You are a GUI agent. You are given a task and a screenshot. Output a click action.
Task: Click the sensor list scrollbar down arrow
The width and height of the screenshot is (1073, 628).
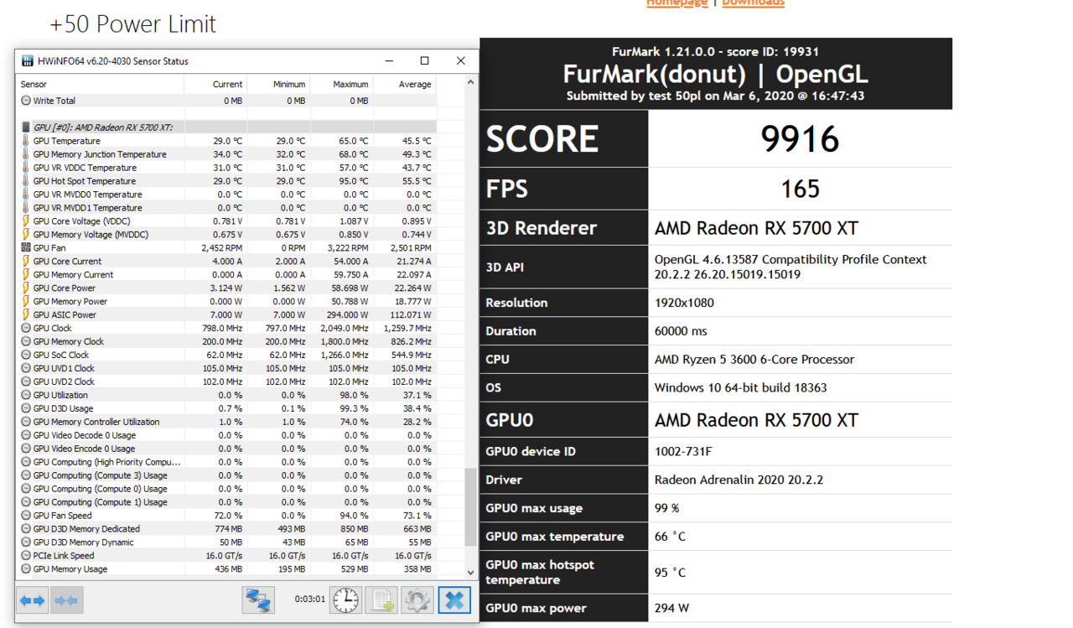coord(470,573)
